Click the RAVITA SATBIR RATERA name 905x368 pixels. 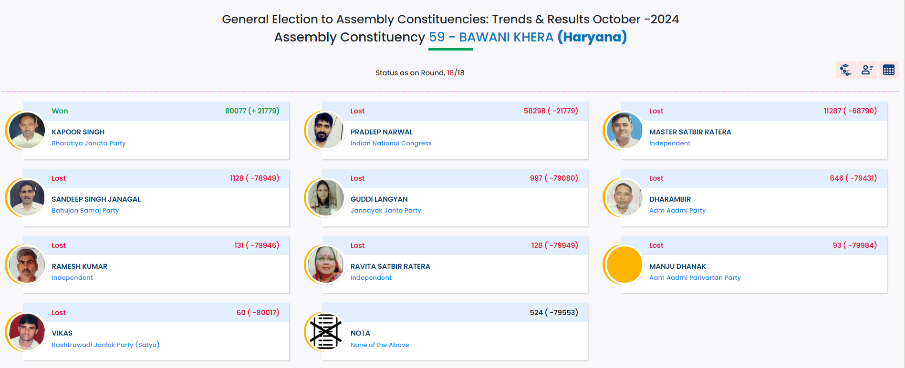pyautogui.click(x=390, y=266)
